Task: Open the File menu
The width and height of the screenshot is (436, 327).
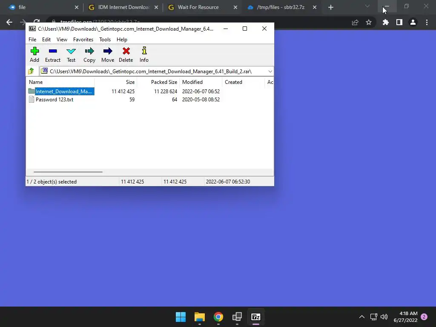Action: (x=32, y=40)
